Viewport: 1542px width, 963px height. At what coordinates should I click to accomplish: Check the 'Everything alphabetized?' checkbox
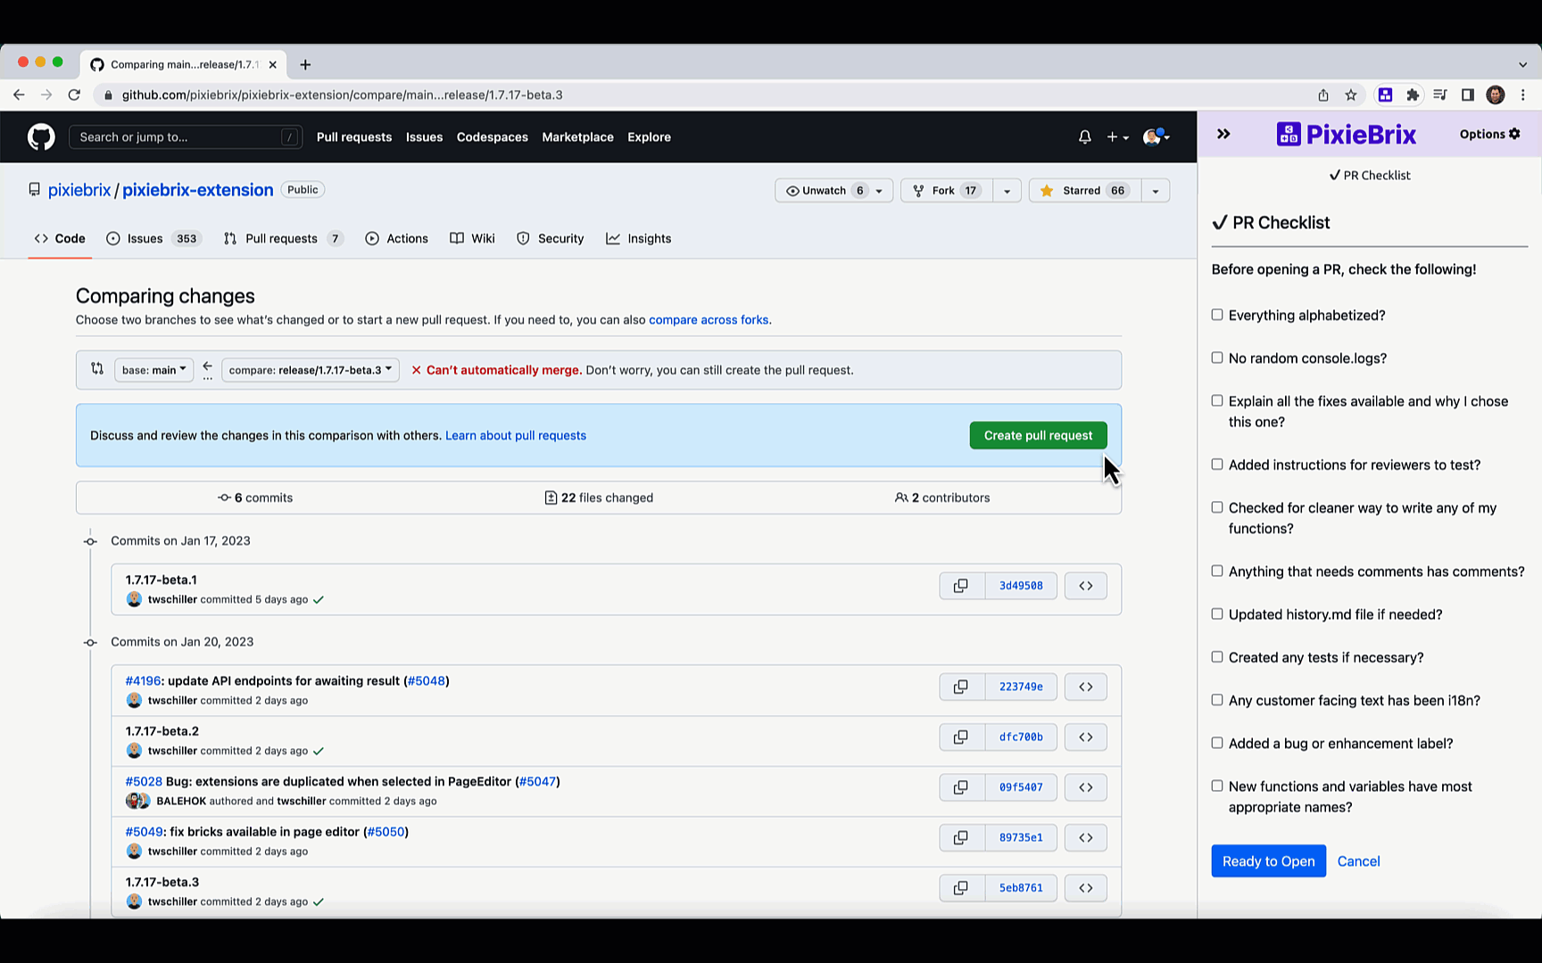1217,315
